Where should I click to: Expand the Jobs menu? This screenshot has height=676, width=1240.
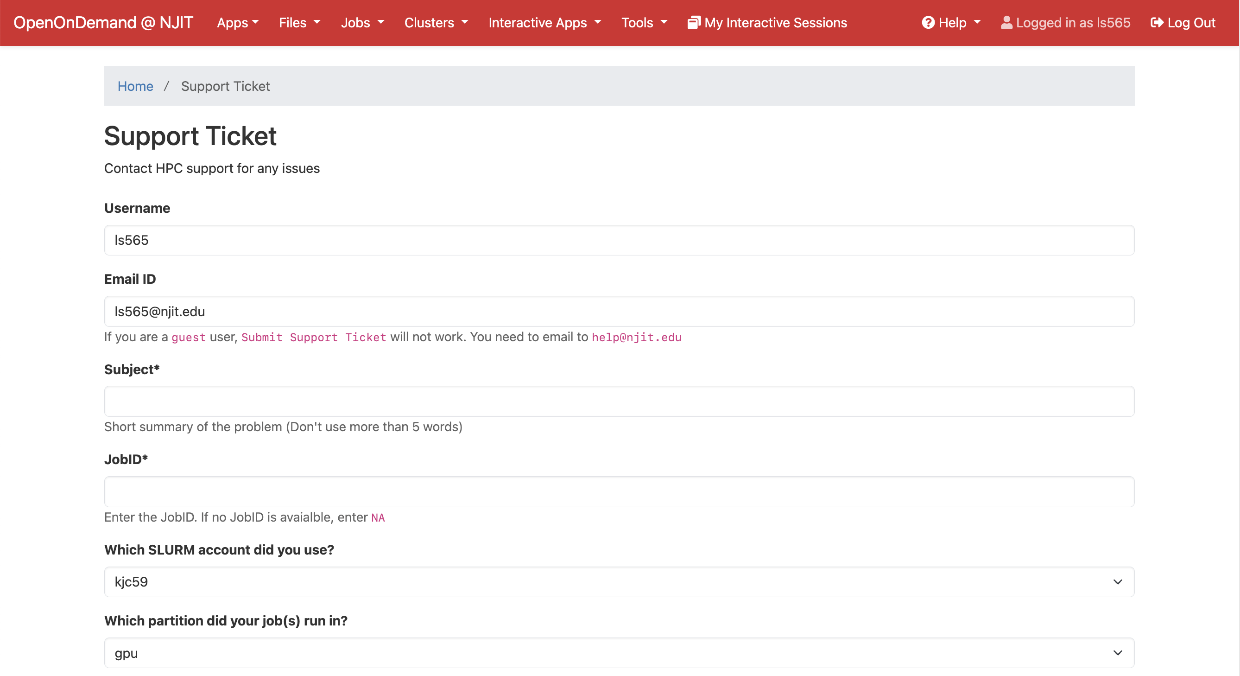pos(362,23)
